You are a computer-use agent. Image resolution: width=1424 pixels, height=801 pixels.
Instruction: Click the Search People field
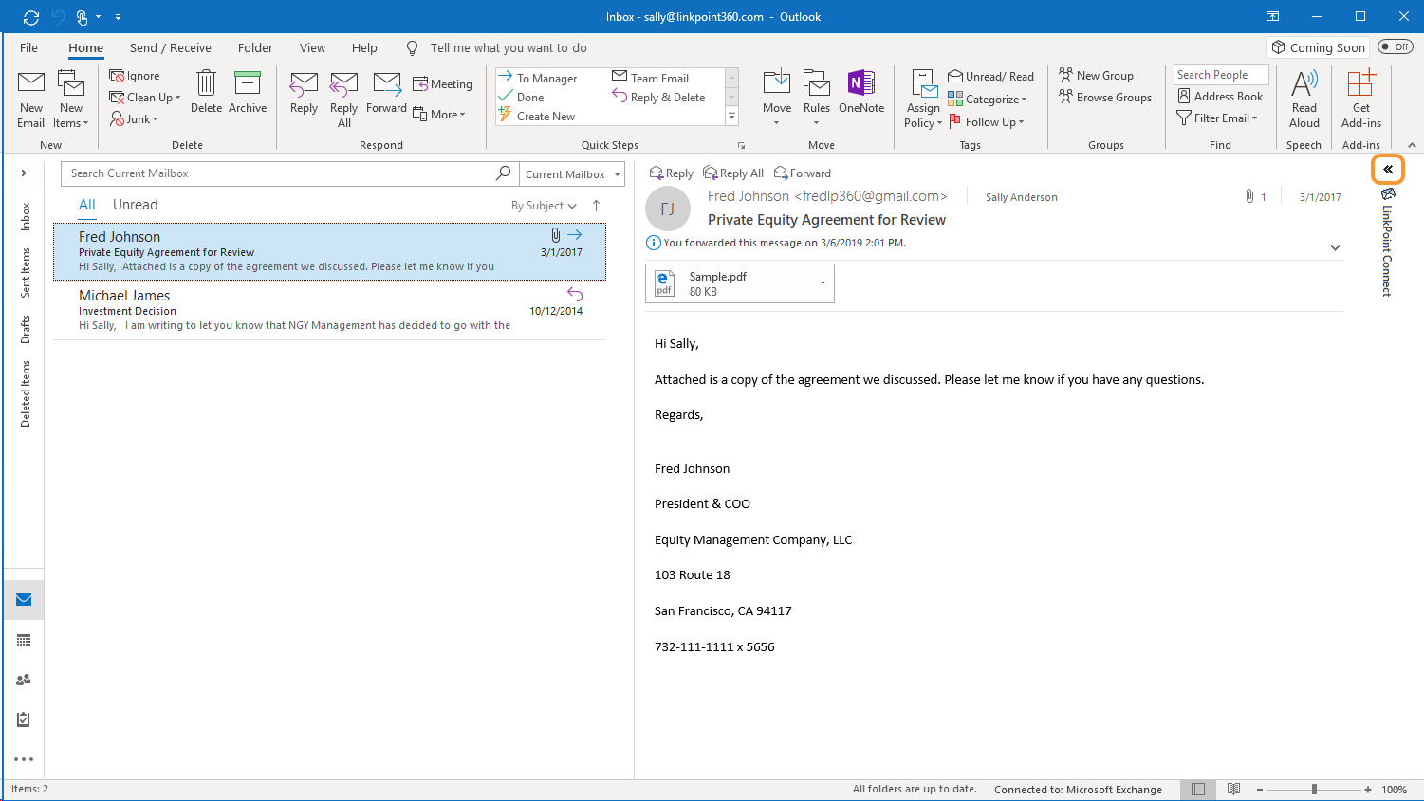(1221, 75)
